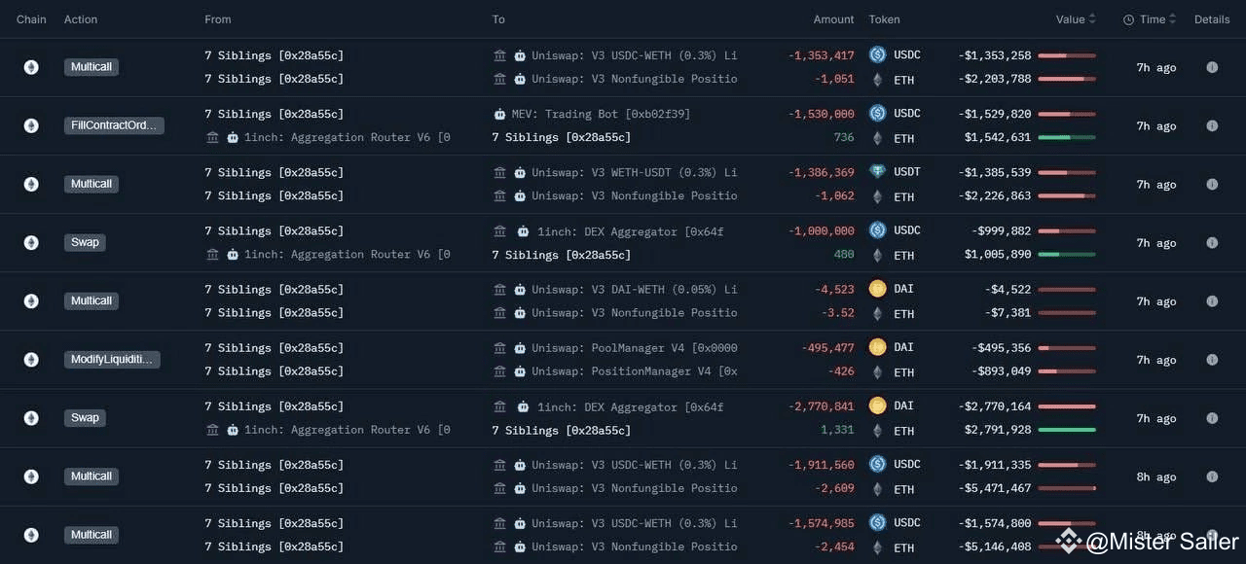Click the 8h ago timestamp in the -1,911,560 row
The image size is (1246, 564).
(1155, 476)
